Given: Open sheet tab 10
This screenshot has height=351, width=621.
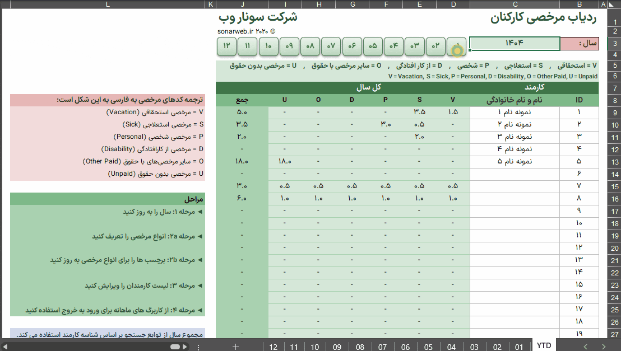Looking at the screenshot, I should 315,347.
